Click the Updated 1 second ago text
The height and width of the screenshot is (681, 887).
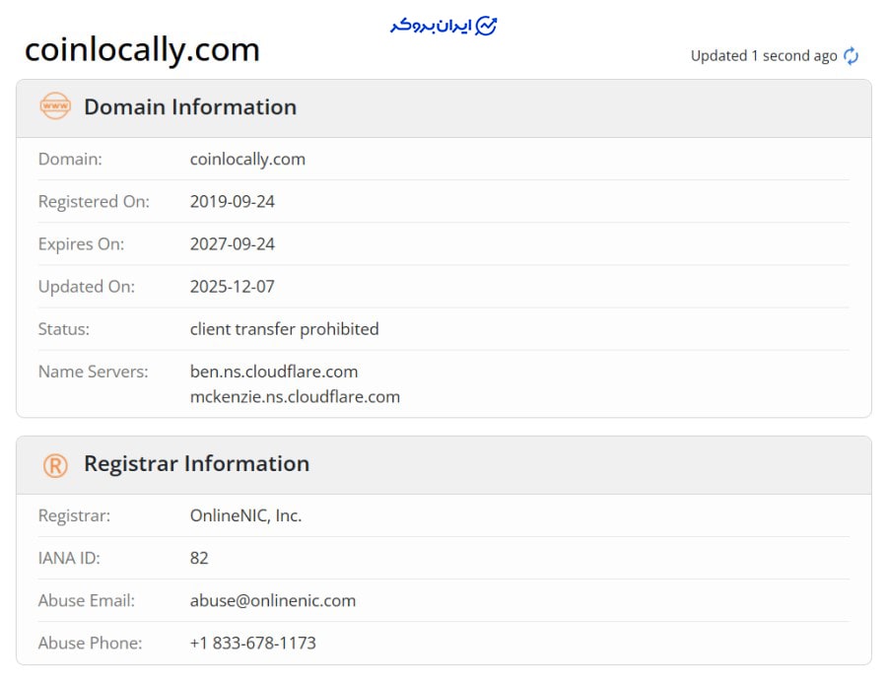[x=764, y=56]
